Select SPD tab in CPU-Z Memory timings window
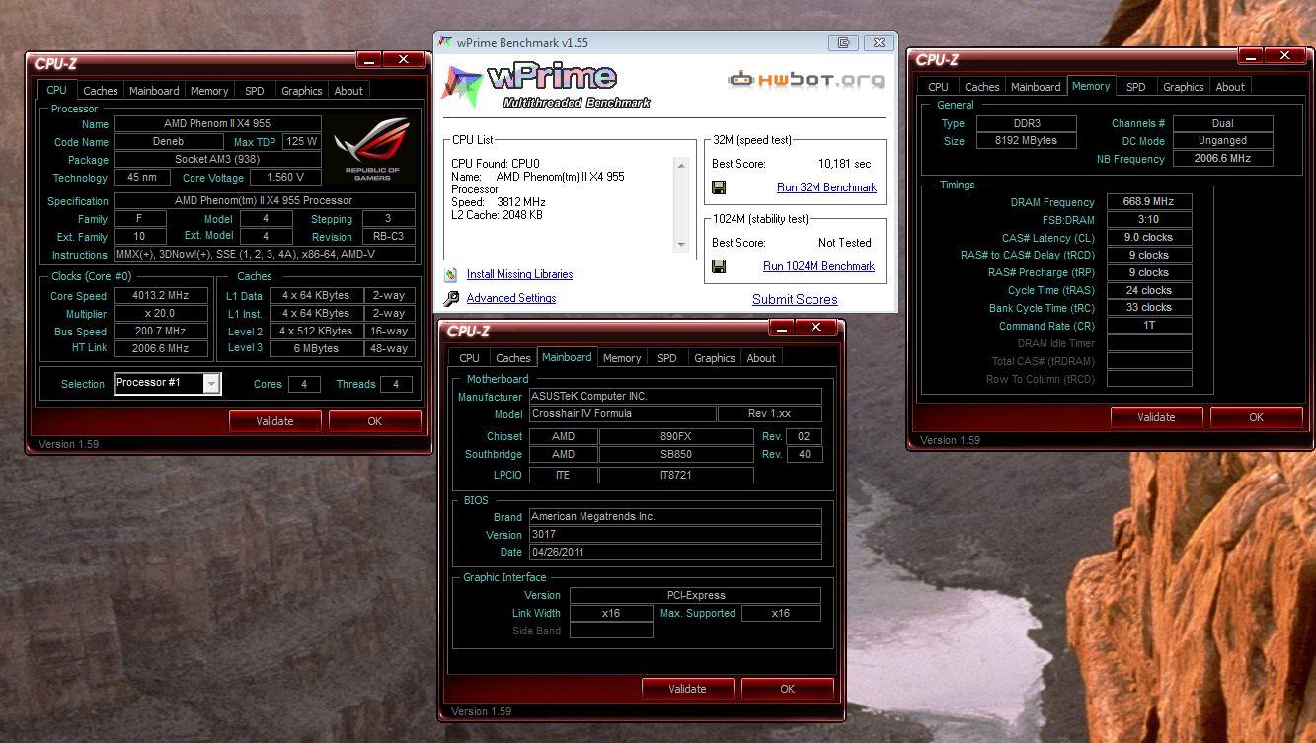1316x743 pixels. [1136, 87]
